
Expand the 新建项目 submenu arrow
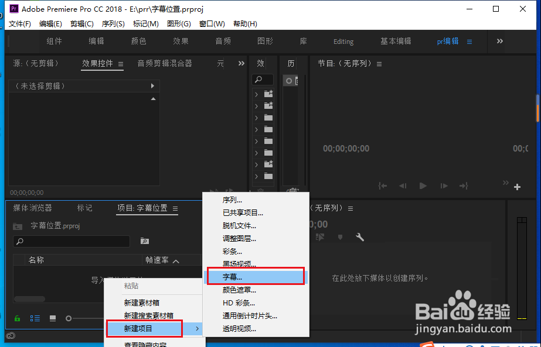[x=197, y=329]
